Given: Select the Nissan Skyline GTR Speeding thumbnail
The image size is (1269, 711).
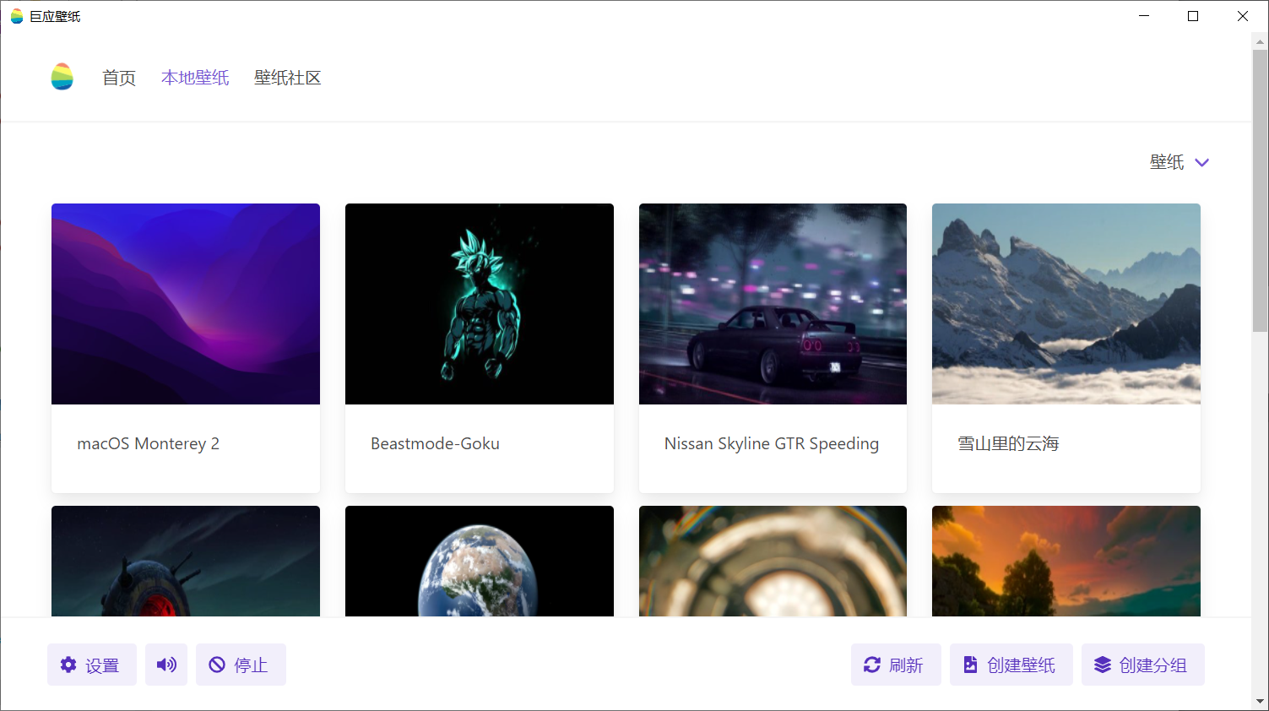Looking at the screenshot, I should tap(773, 304).
